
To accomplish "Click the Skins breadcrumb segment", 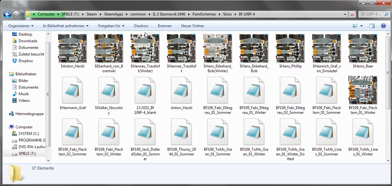I will (x=227, y=14).
